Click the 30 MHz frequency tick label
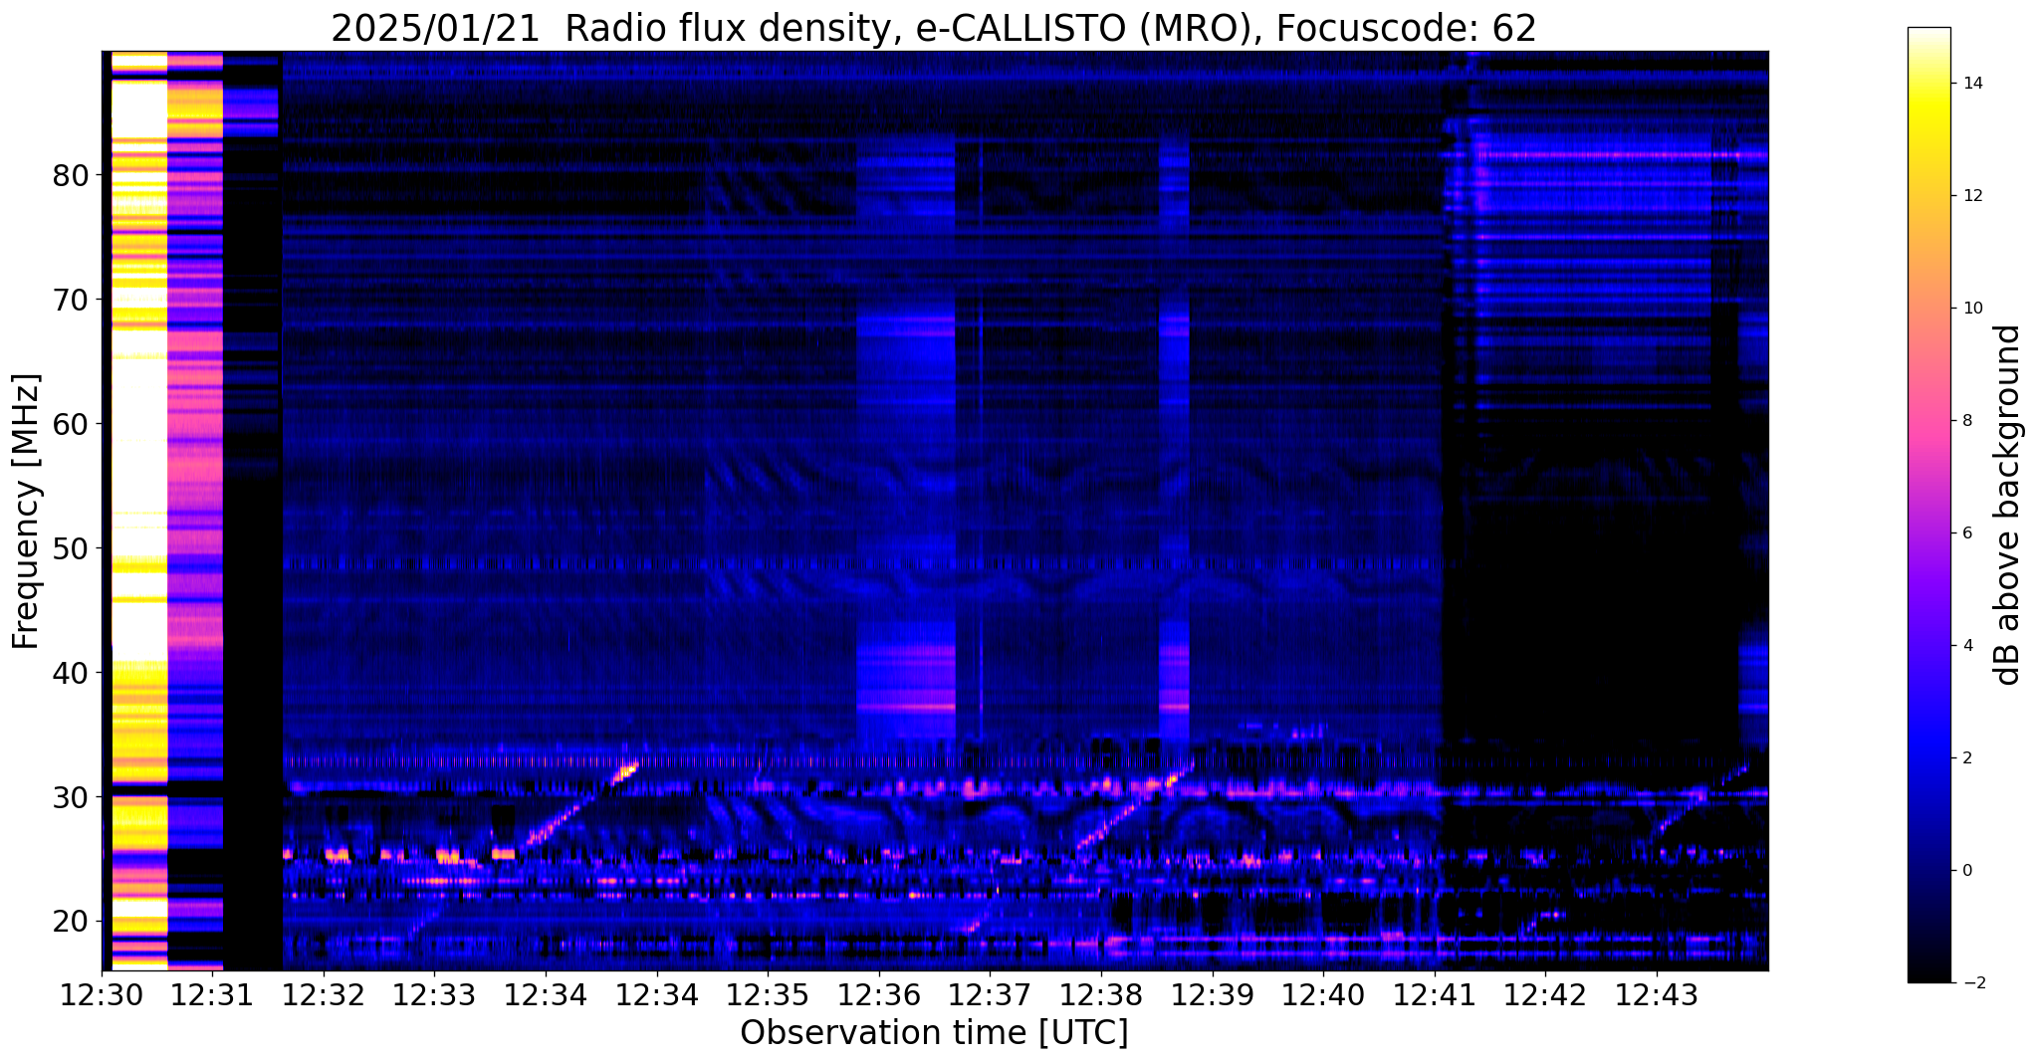The image size is (2038, 1062). click(x=70, y=797)
